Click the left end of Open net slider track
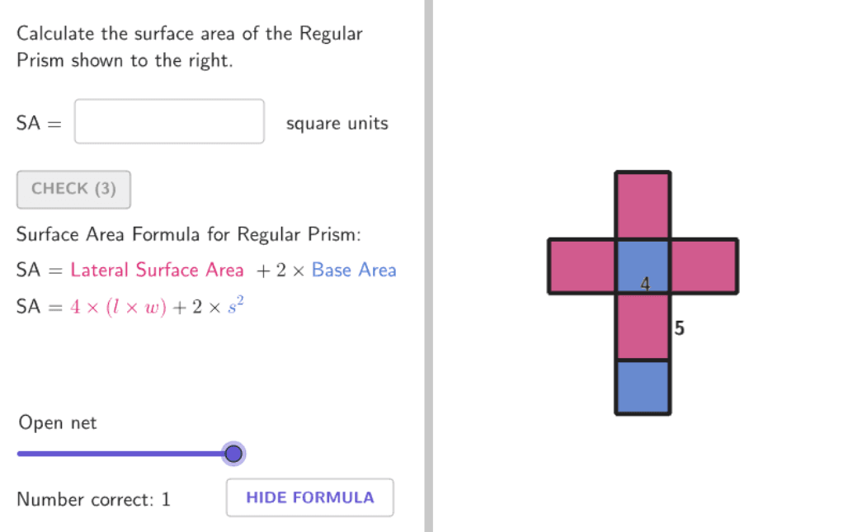Screen dimensions: 853x532 tap(21, 454)
